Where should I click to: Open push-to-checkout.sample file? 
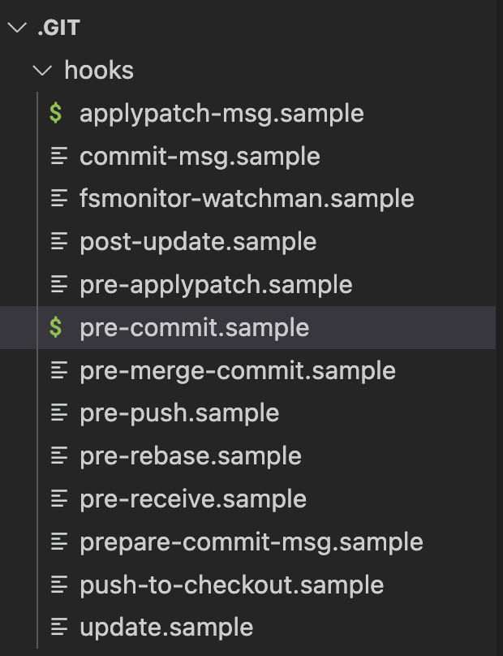tap(231, 585)
